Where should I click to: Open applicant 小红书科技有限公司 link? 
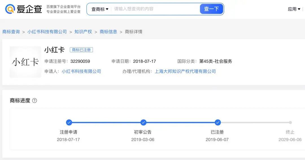81,71
